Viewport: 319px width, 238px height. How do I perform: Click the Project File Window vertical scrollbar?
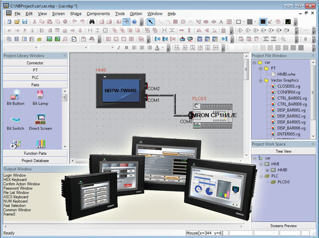tap(313, 92)
